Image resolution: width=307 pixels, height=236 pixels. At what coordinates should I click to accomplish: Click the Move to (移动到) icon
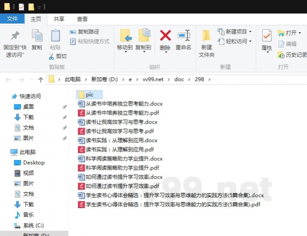click(125, 35)
